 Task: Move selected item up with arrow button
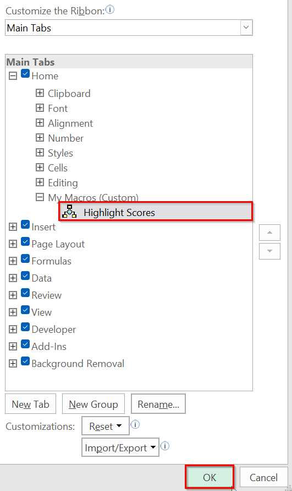(269, 233)
